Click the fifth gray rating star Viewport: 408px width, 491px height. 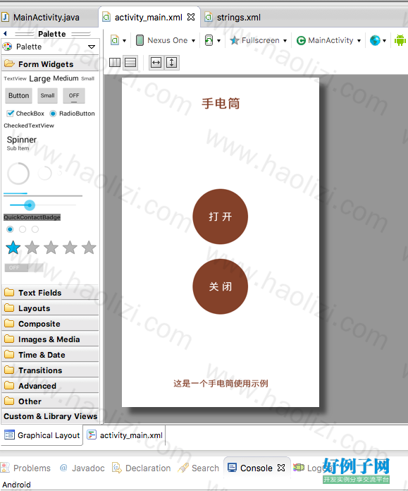[x=89, y=248]
